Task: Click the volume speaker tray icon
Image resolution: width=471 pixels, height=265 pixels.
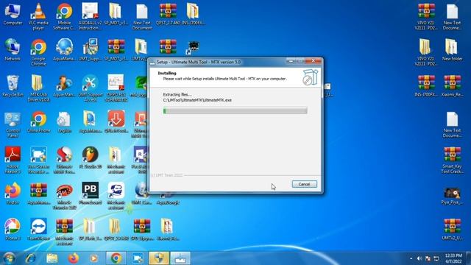Action: click(x=419, y=258)
